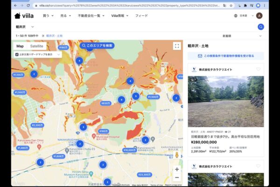Image resolution: width=280 pixels, height=187 pixels.
Task: Uncheck the hazard map display checkbox
Action: (x=17, y=54)
